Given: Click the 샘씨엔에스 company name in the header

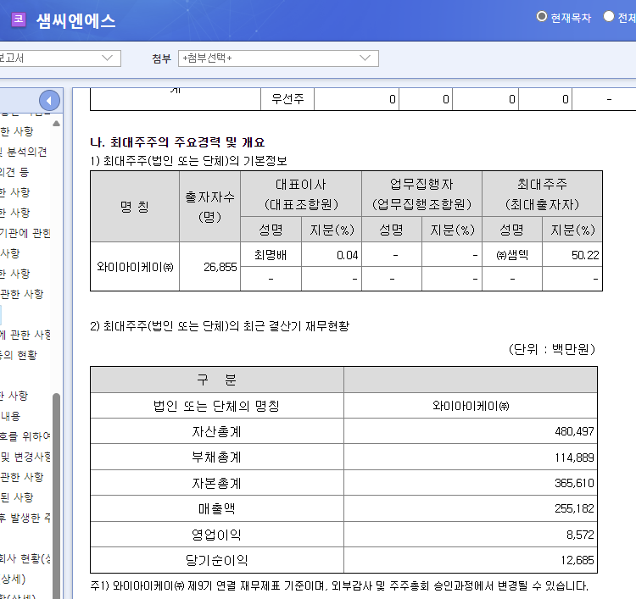Looking at the screenshot, I should [75, 21].
